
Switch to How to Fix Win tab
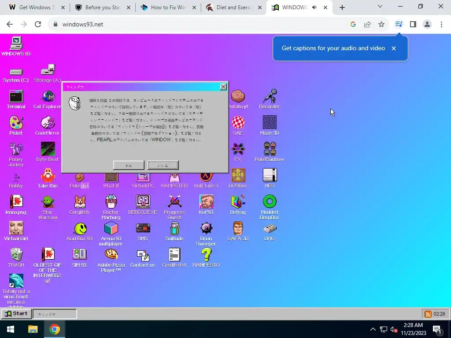pyautogui.click(x=168, y=7)
